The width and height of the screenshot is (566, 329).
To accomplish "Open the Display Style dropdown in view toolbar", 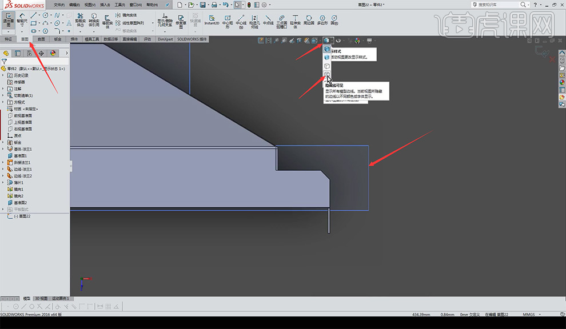I will click(328, 41).
